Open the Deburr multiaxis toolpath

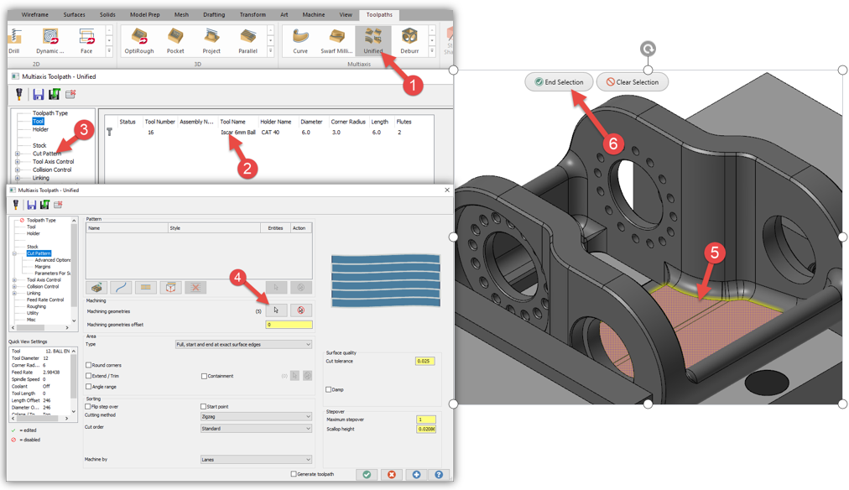click(409, 40)
